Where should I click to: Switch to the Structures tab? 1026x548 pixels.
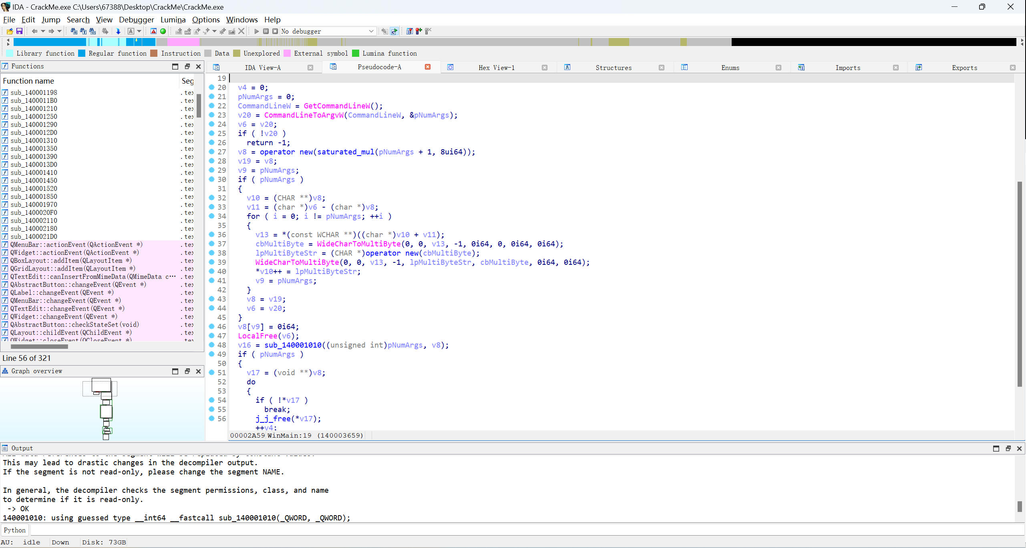[x=614, y=68]
